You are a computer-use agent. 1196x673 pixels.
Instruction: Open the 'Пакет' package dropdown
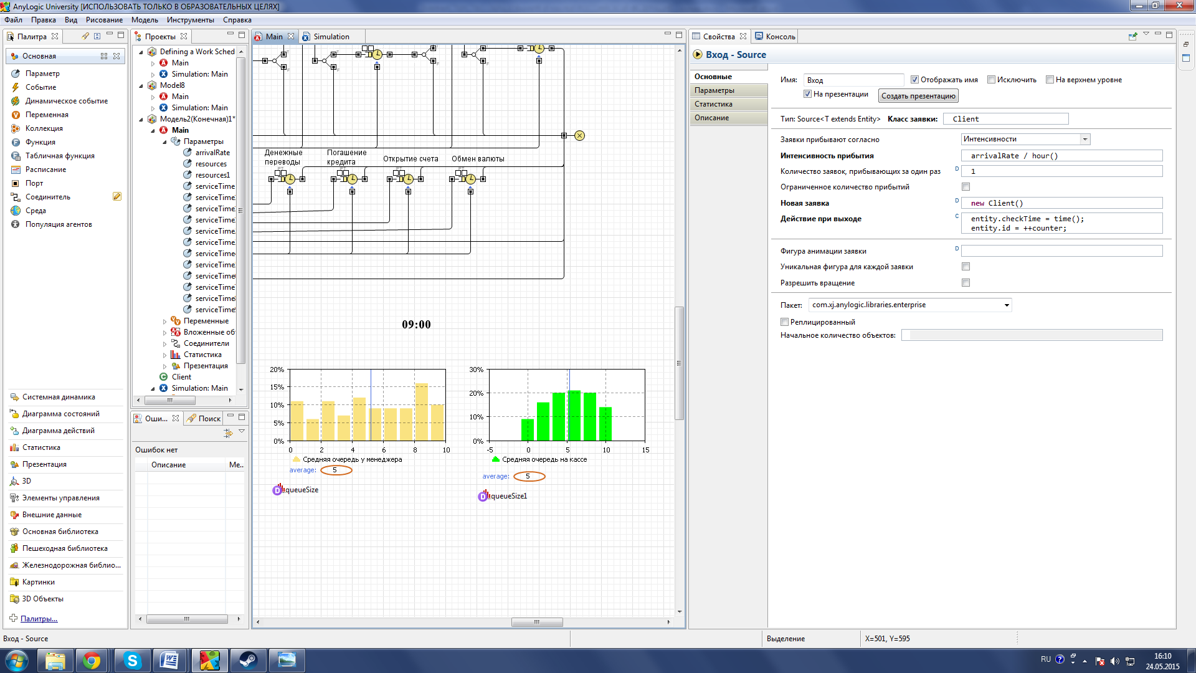(x=1006, y=305)
